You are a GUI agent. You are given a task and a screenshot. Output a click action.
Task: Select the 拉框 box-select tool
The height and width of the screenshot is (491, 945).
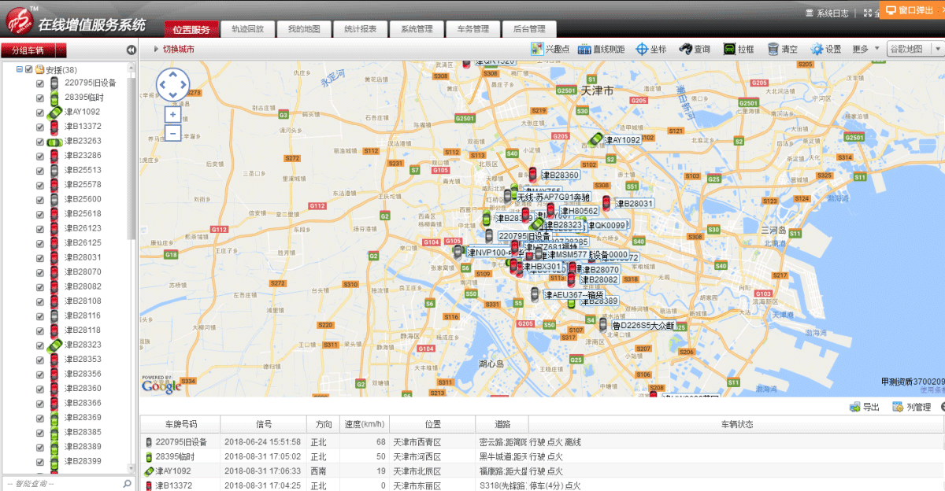coord(739,49)
